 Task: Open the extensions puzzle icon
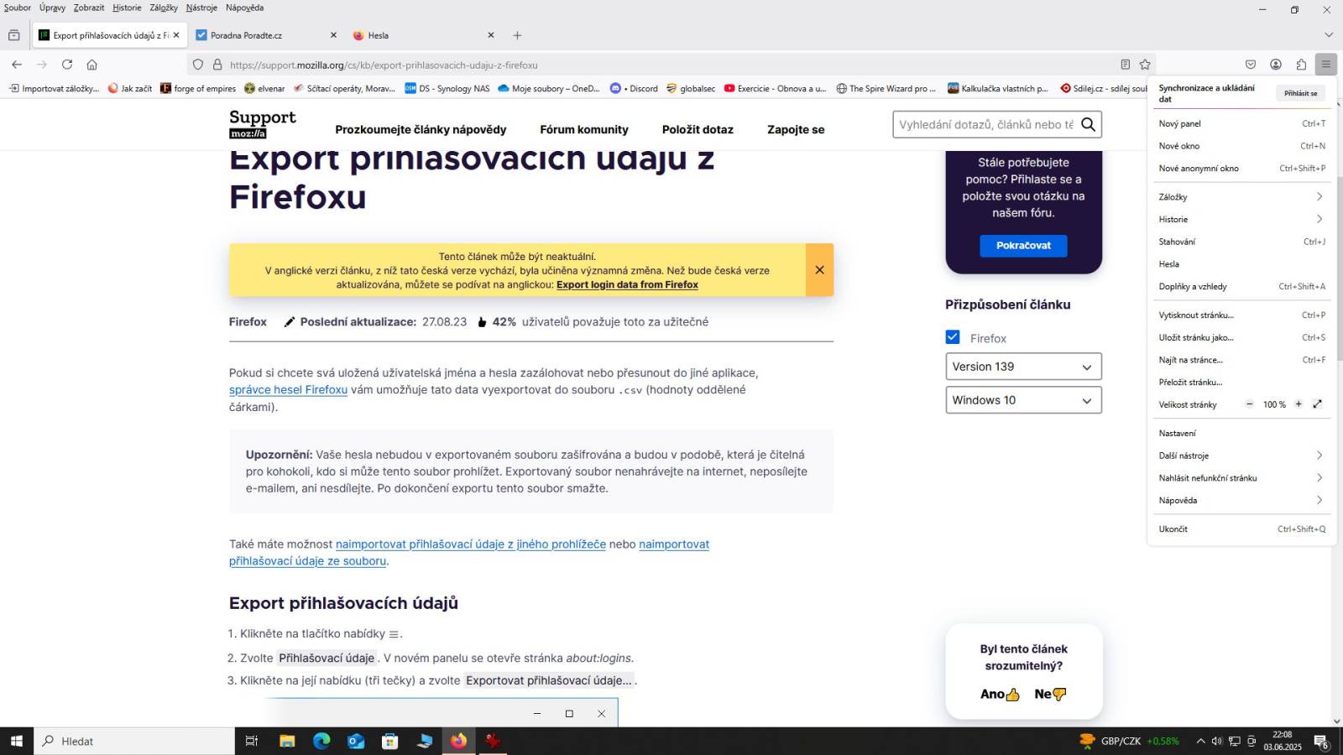[x=1301, y=65]
